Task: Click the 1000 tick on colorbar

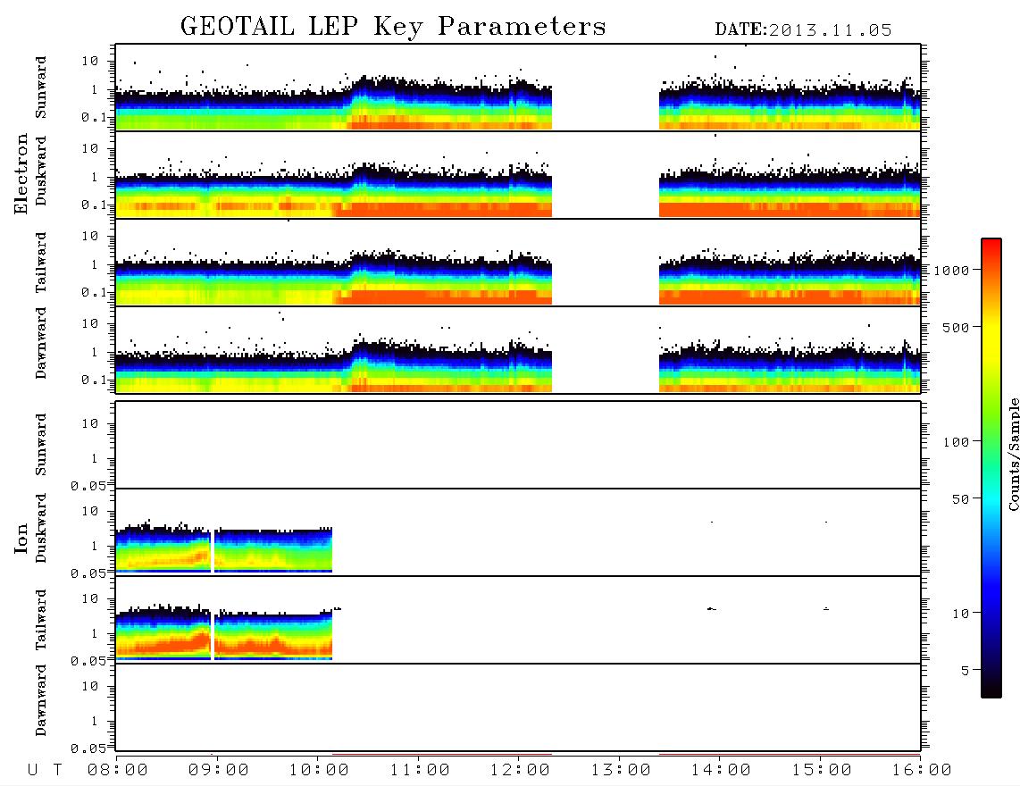Action: tap(951, 270)
